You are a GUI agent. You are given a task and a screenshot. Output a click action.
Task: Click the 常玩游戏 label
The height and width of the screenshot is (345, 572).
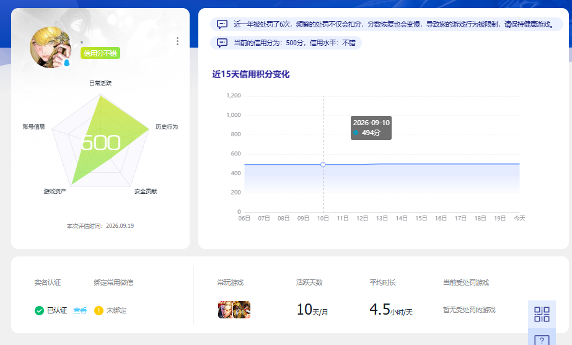[230, 282]
